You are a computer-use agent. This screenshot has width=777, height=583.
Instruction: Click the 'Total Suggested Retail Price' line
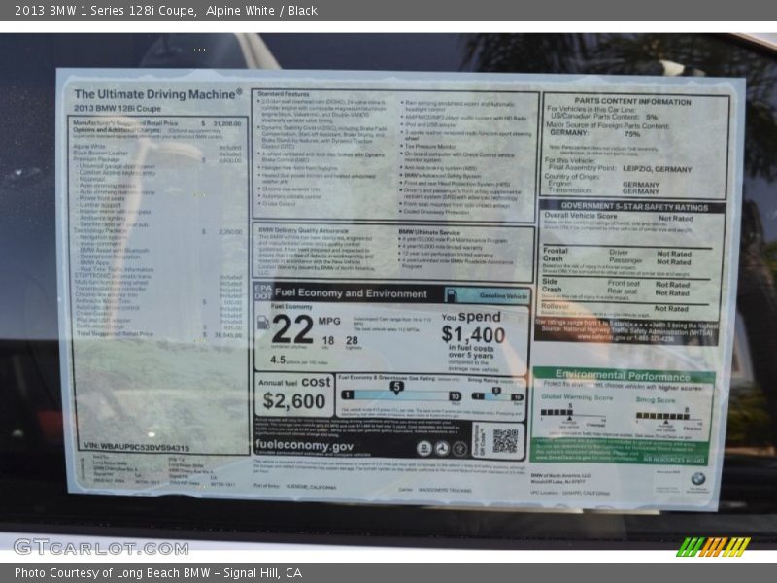pos(159,334)
